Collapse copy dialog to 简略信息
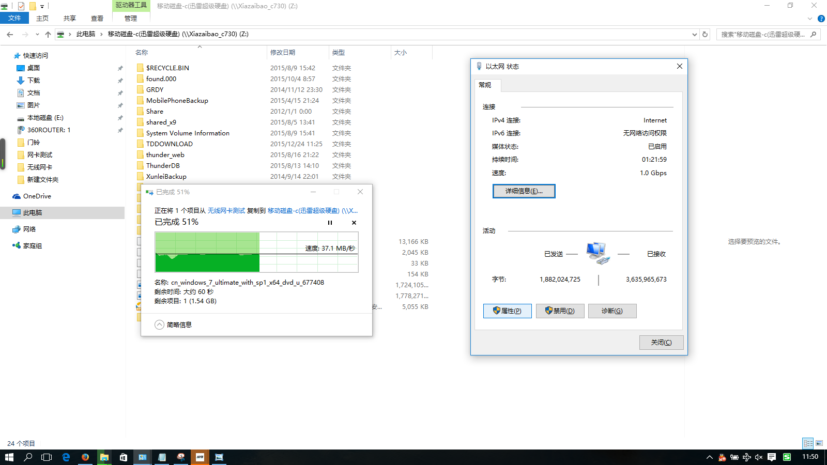The image size is (827, 465). (x=173, y=324)
